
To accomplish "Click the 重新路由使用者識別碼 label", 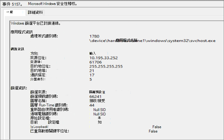I will click(49, 110).
